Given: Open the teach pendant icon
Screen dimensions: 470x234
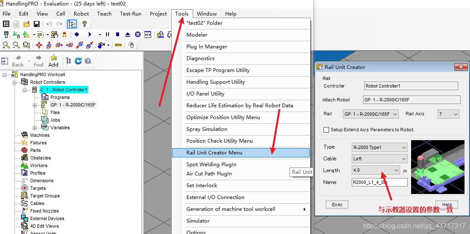Looking at the screenshot, I should (6, 35).
